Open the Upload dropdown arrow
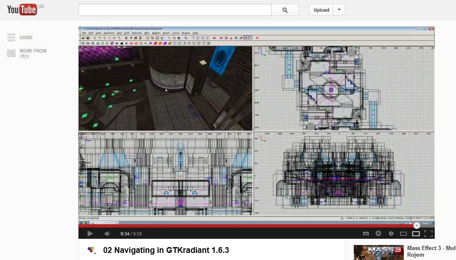 click(339, 10)
